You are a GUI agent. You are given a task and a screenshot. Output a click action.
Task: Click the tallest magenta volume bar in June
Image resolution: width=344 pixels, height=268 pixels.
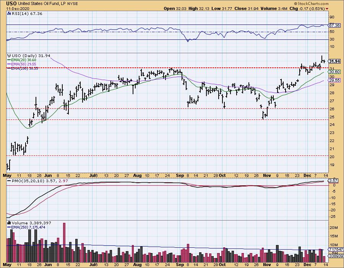point(64,242)
